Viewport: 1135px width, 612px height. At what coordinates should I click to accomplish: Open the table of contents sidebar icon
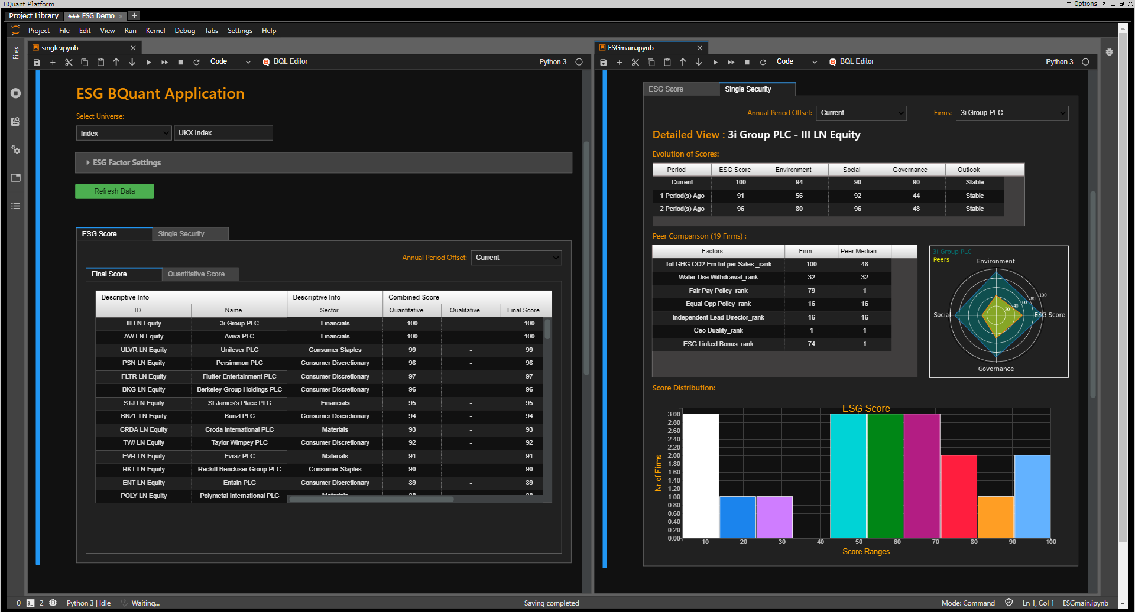tap(16, 206)
